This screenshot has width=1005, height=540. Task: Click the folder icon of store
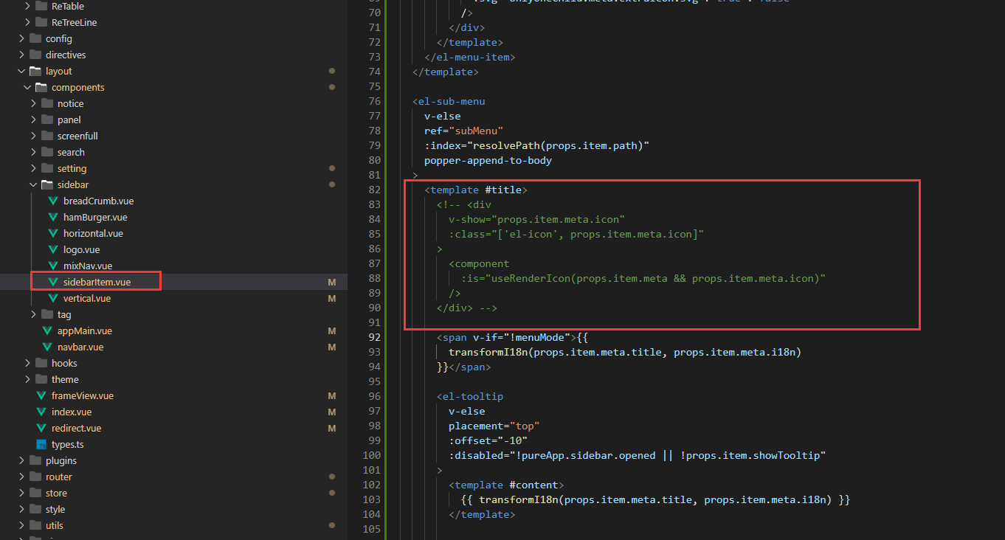35,493
